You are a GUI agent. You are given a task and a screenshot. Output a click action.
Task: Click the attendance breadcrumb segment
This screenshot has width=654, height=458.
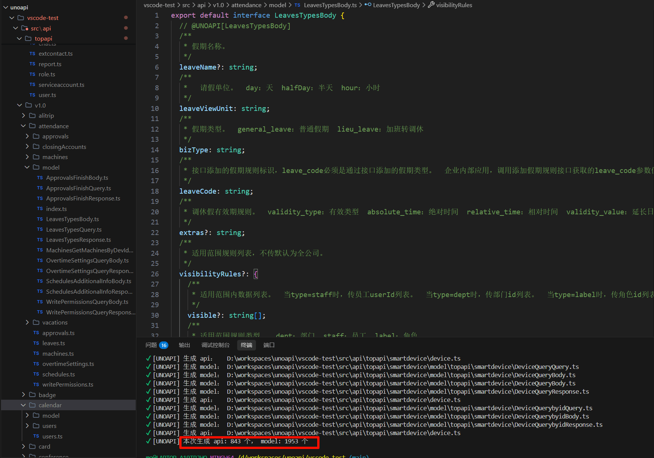pyautogui.click(x=246, y=5)
